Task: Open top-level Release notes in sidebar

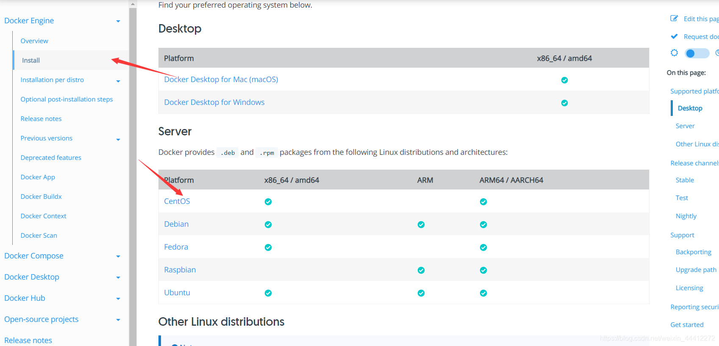Action: coord(28,341)
